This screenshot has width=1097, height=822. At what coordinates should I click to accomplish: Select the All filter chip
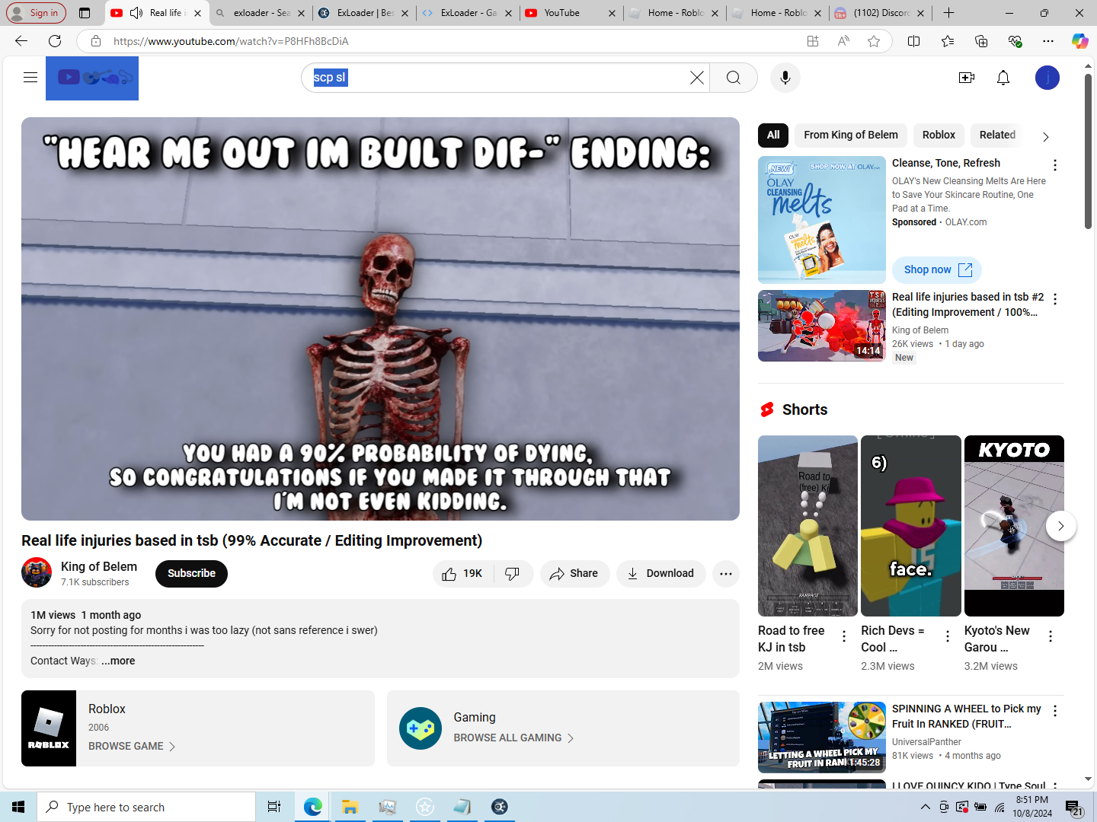[773, 135]
